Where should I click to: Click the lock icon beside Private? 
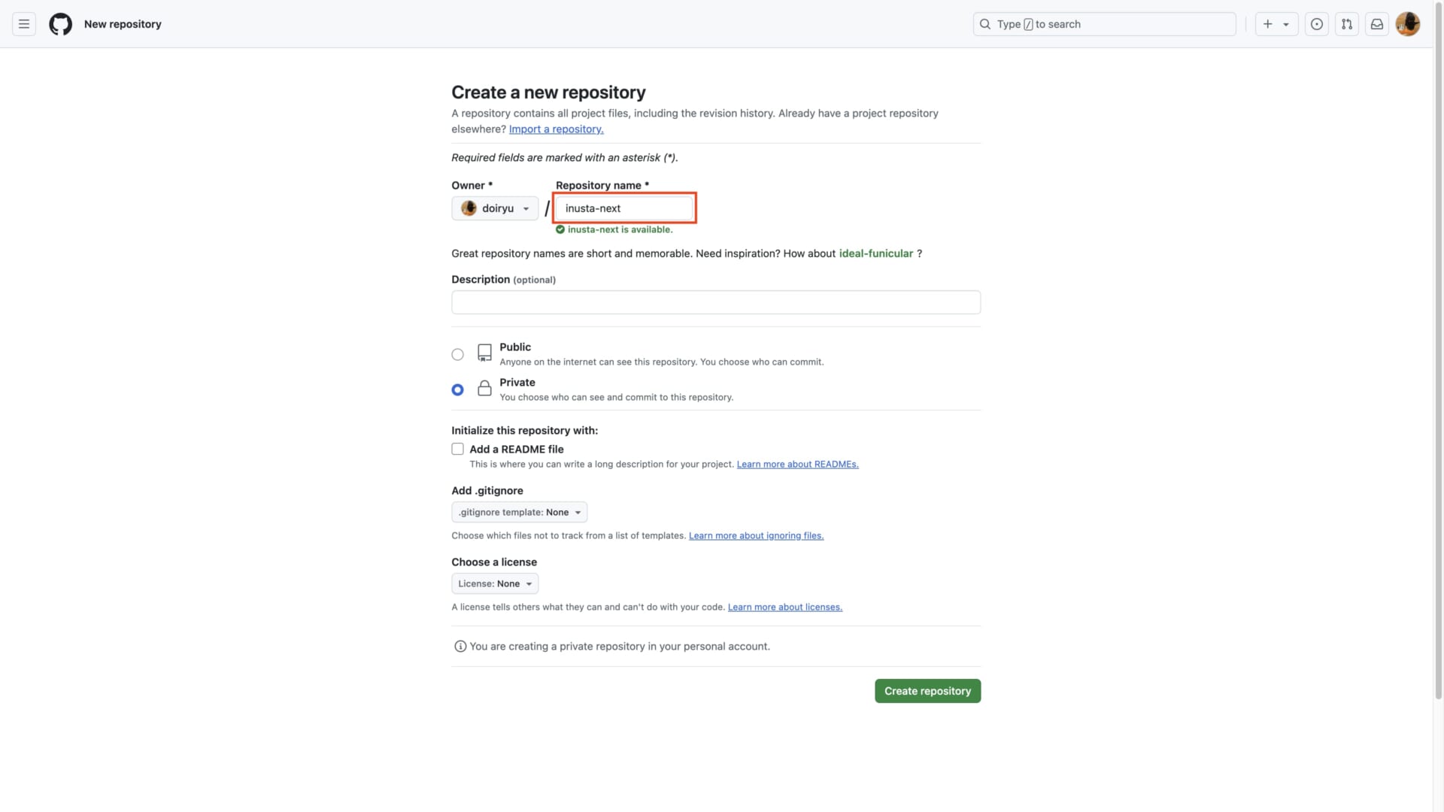(x=484, y=388)
